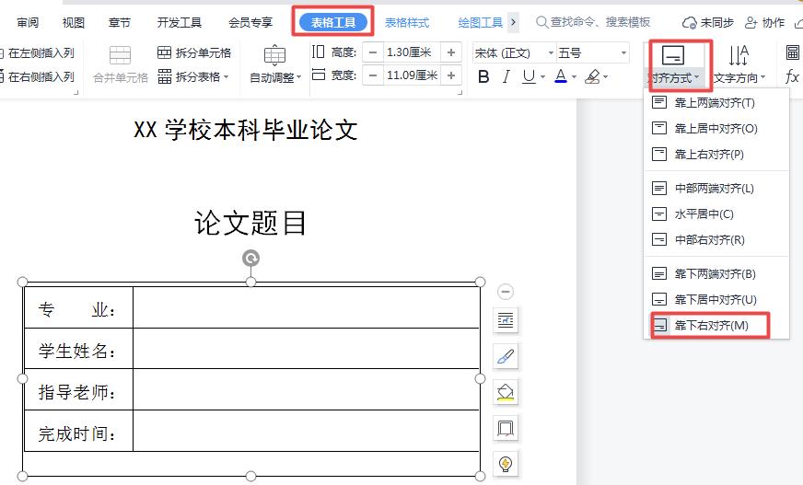Click the width value field showing 11.09厘米

(411, 75)
